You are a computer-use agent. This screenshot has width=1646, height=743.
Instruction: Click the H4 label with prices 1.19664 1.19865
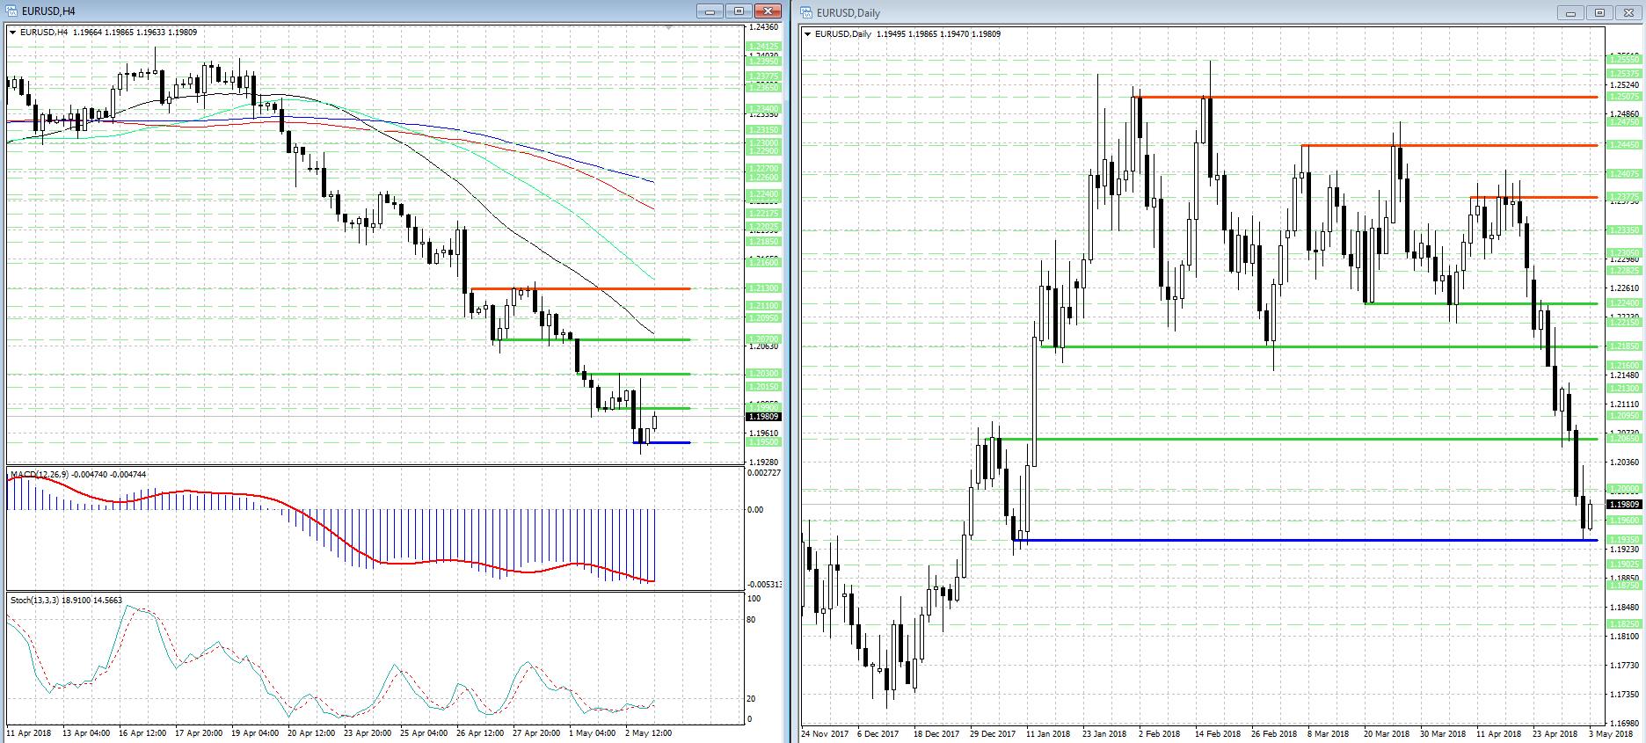109,33
